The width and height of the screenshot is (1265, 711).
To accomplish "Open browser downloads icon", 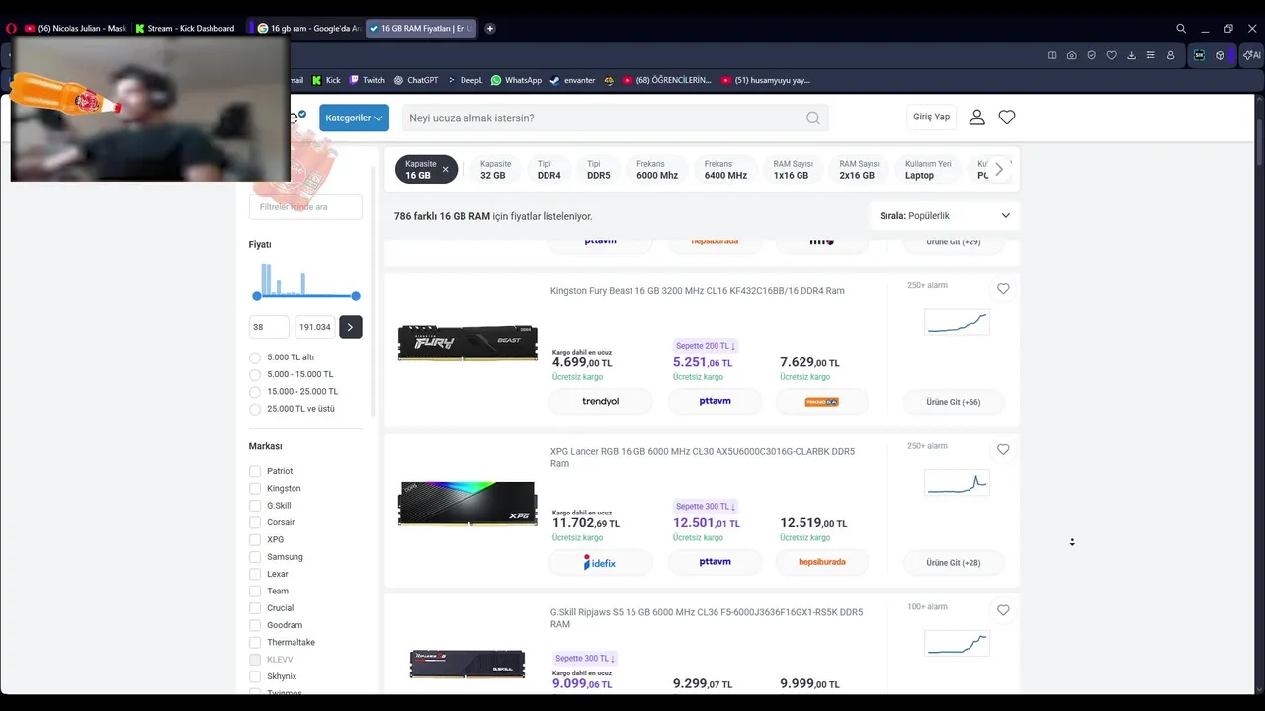I will coord(1131,55).
